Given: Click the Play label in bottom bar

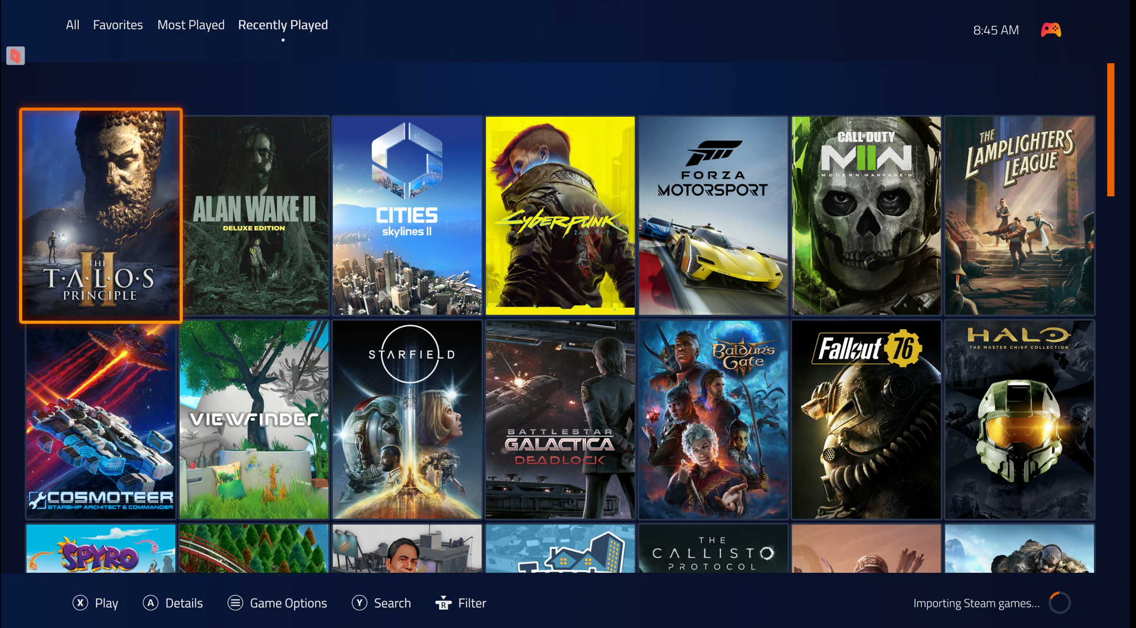Looking at the screenshot, I should [x=106, y=603].
